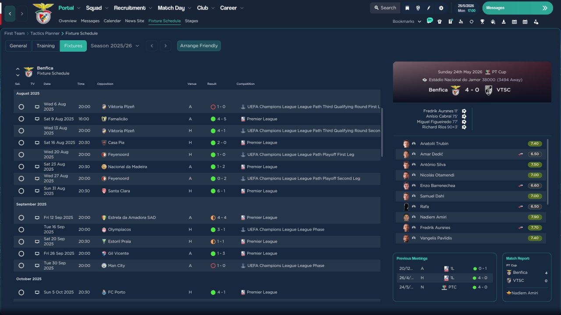Expand the Squad menu chevron
Screen dimensions: 561x315
(107, 8)
